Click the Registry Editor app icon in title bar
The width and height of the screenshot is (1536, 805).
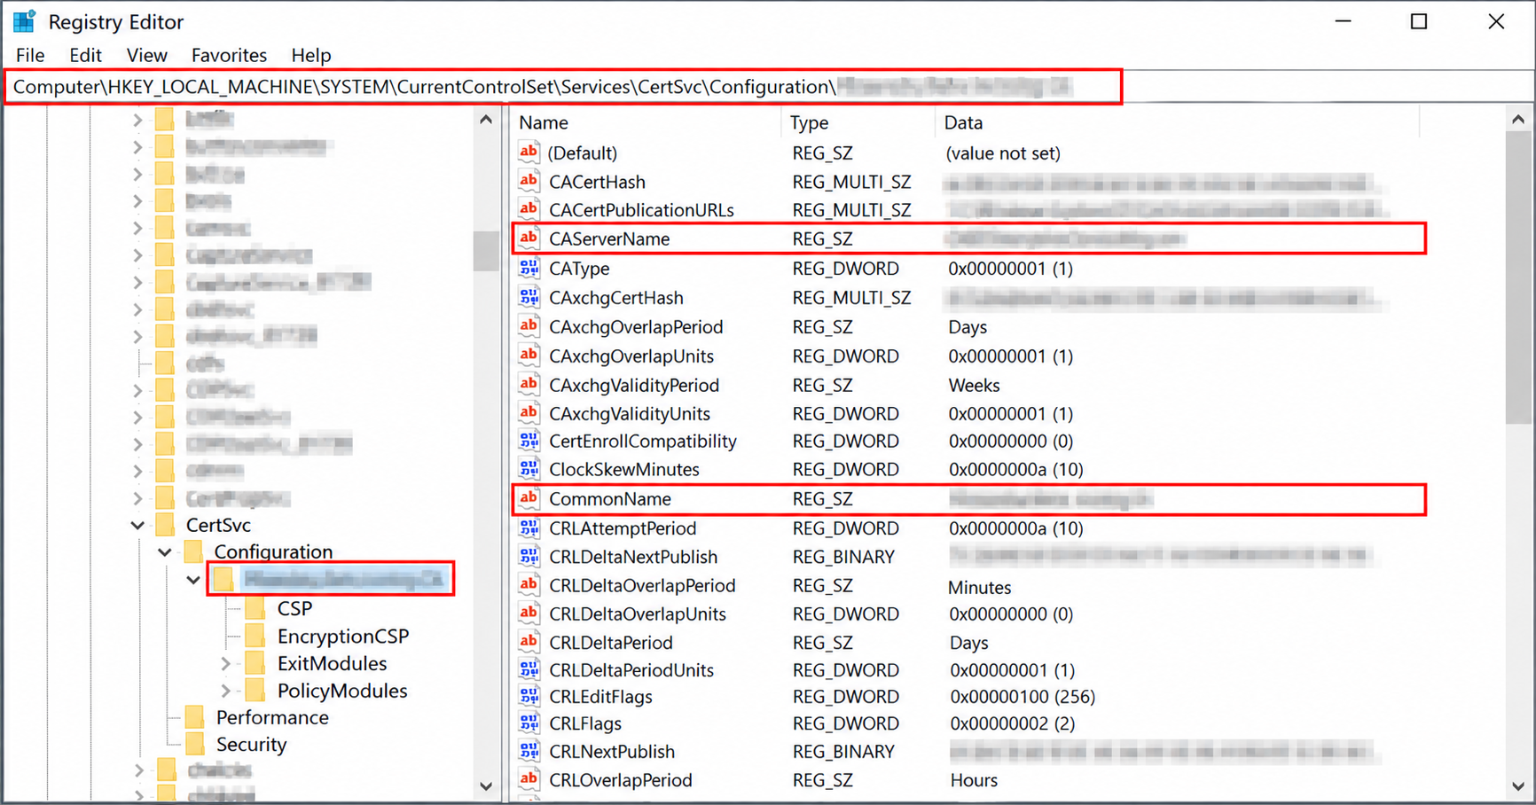click(24, 21)
